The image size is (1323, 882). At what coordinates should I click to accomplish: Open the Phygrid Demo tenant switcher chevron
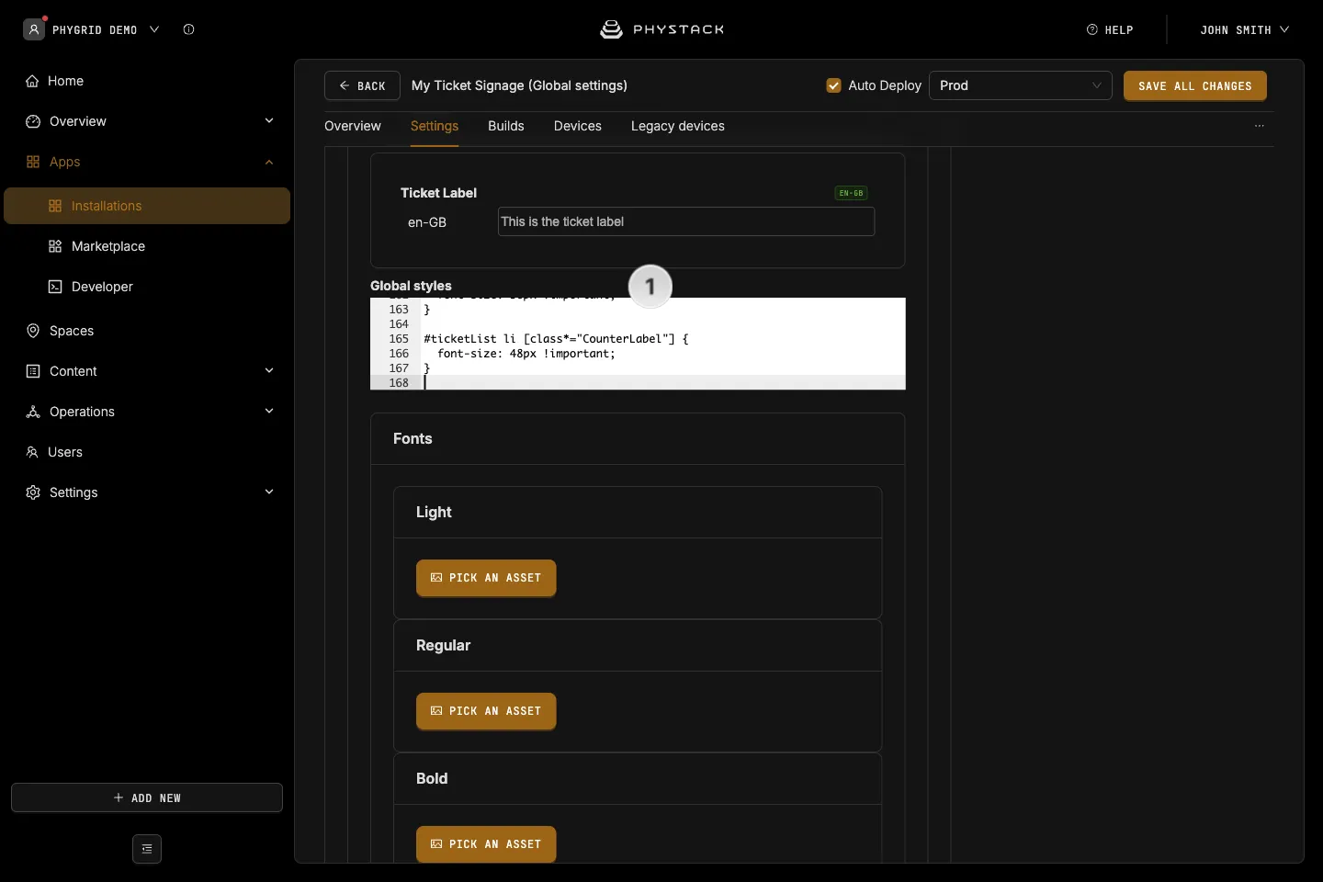point(154,29)
